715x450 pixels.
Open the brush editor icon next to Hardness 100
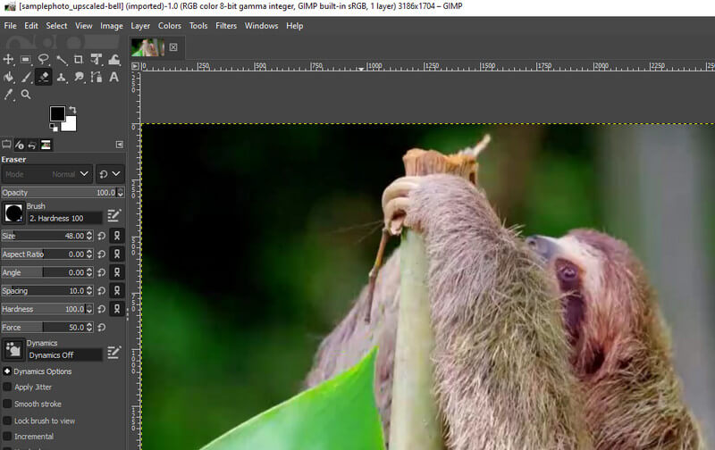(x=114, y=215)
